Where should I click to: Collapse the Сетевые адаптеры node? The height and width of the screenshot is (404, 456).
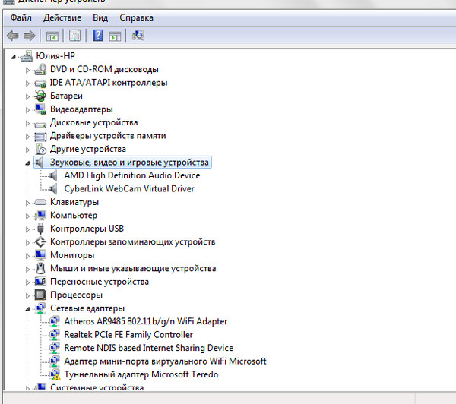[27, 309]
